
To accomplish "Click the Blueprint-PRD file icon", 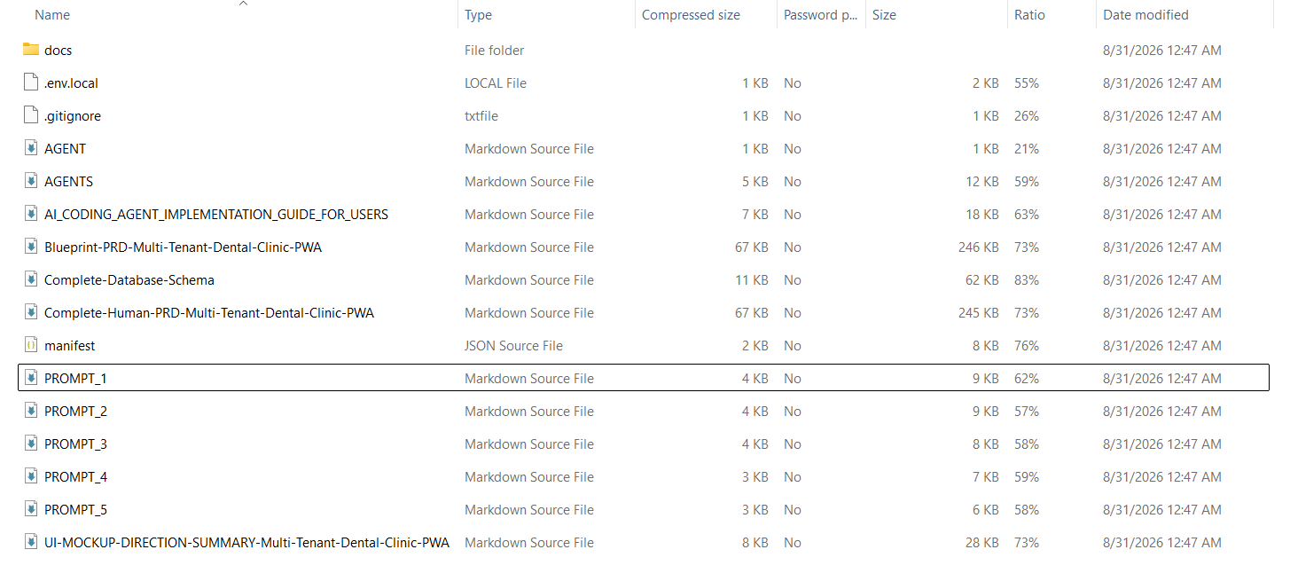I will (31, 247).
